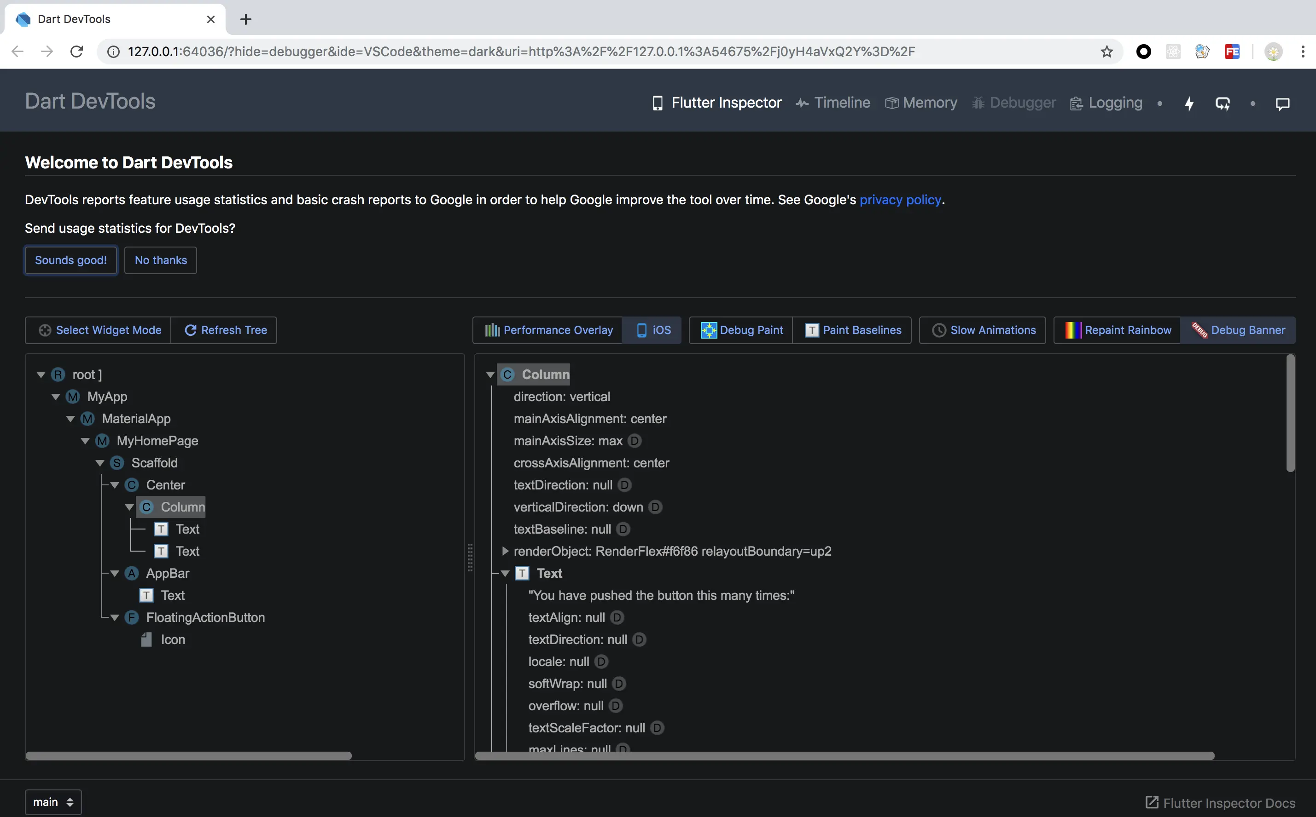Click the Icon widget node in tree

pos(173,640)
